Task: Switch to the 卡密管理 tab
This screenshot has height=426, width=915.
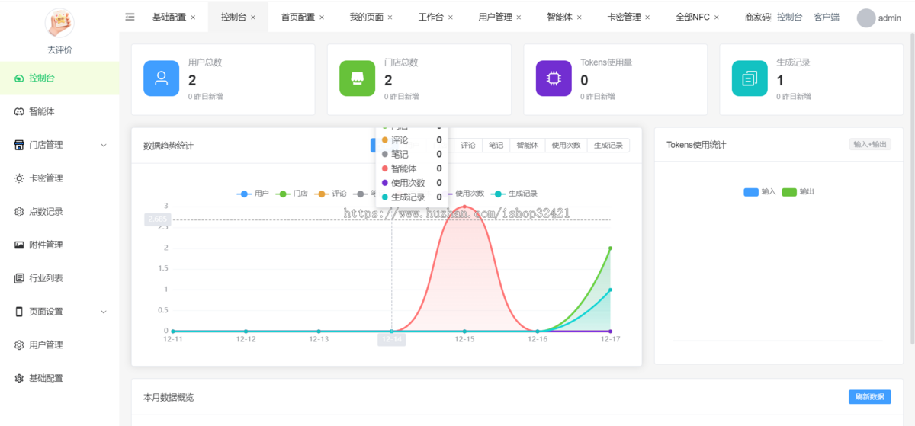Action: 624,18
